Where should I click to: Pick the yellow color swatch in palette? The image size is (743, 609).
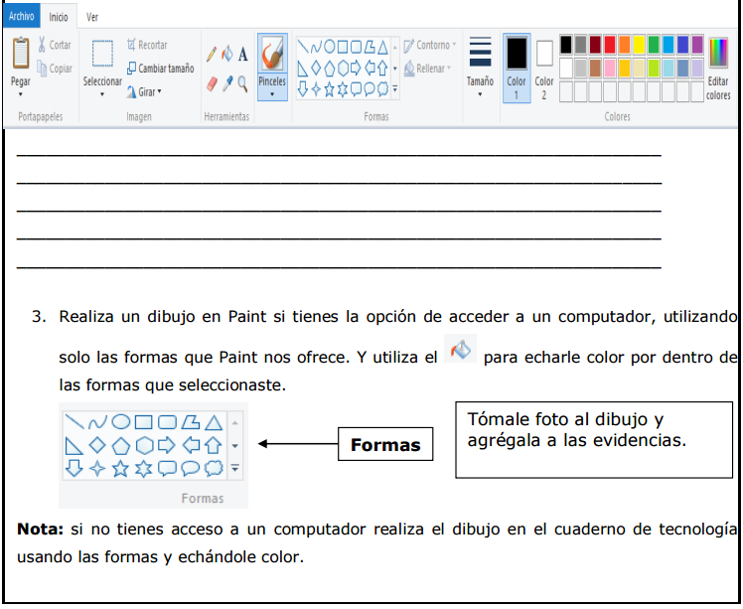[639, 45]
